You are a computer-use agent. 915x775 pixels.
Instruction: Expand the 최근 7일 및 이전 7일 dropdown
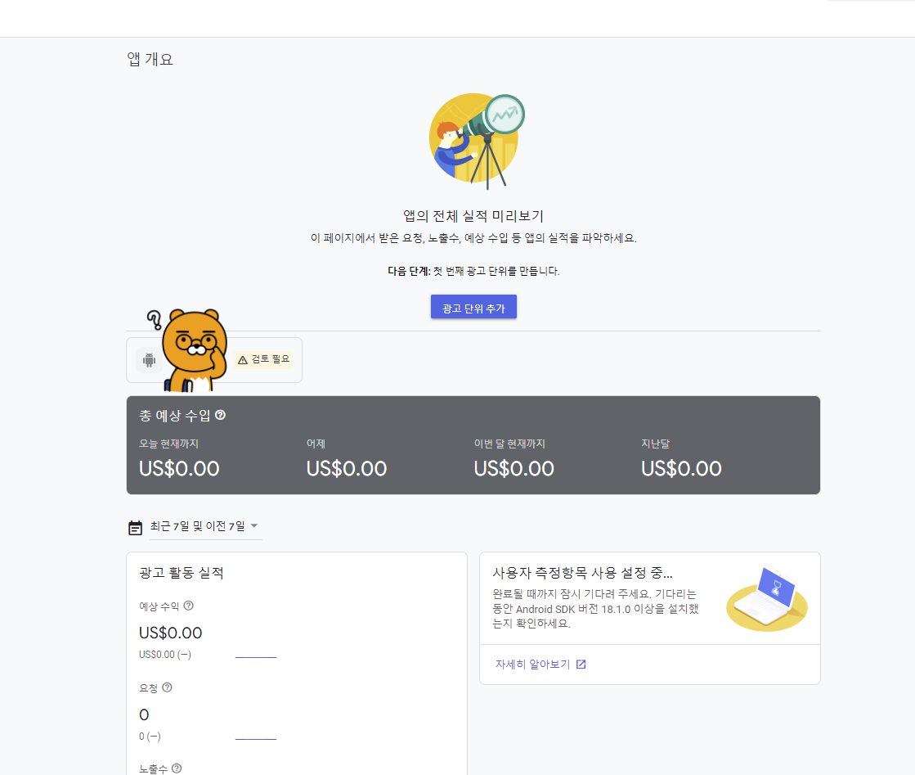[205, 527]
